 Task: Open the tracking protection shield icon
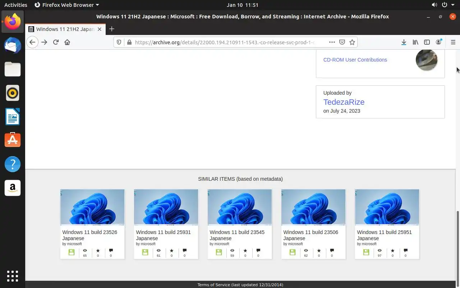119,42
